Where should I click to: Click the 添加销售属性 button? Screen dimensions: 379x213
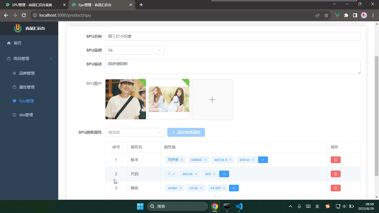pyautogui.click(x=186, y=132)
